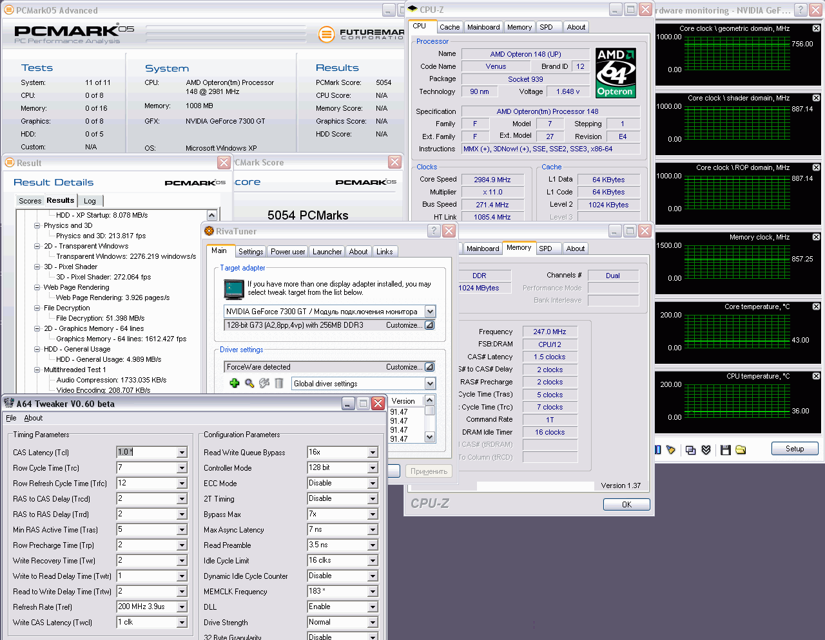
Task: Click the magnifier search icon in RivaTuner driver settings
Action: (x=249, y=383)
